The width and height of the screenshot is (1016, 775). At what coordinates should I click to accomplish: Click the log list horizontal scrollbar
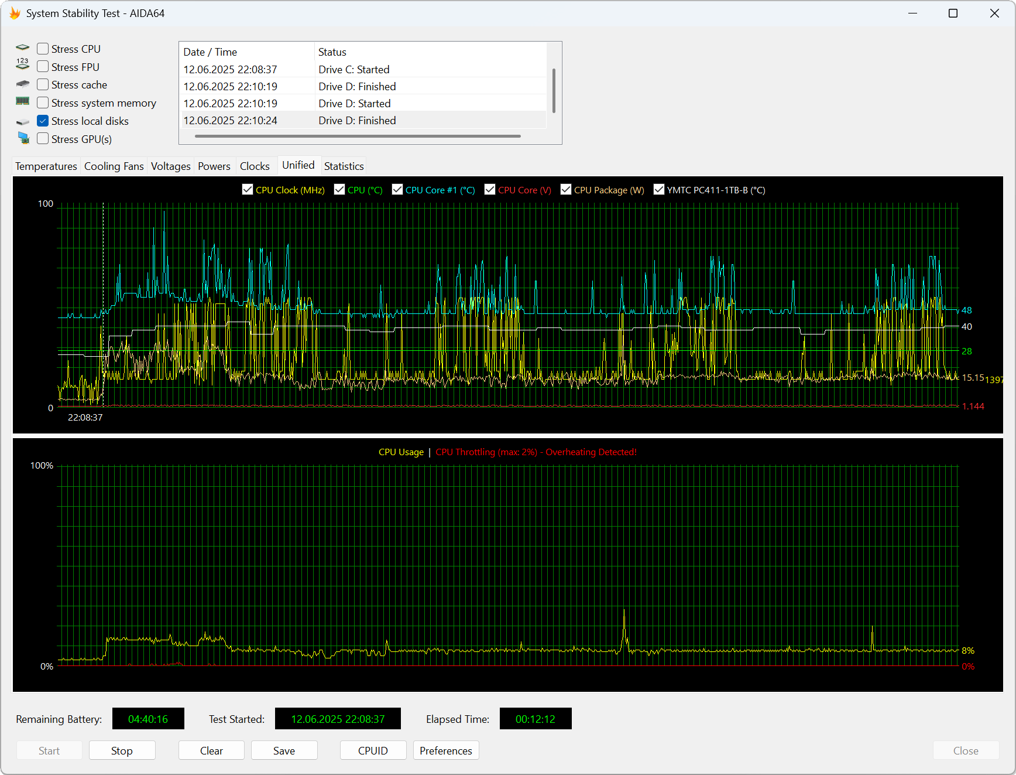pyautogui.click(x=358, y=136)
